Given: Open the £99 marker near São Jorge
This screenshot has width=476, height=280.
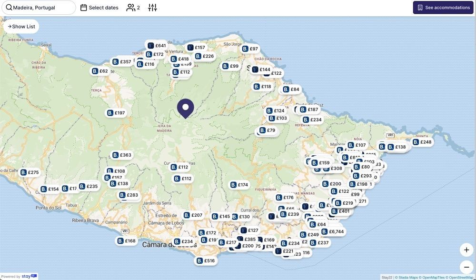Looking at the screenshot, I should [x=230, y=66].
